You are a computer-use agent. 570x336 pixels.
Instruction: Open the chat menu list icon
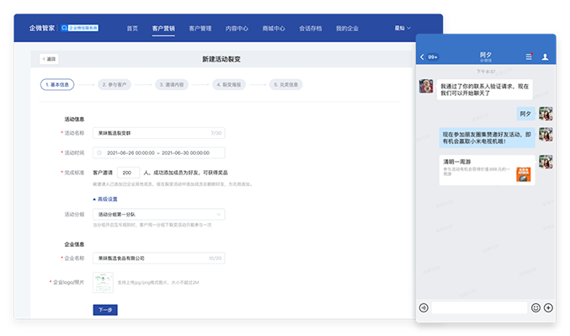tap(529, 56)
